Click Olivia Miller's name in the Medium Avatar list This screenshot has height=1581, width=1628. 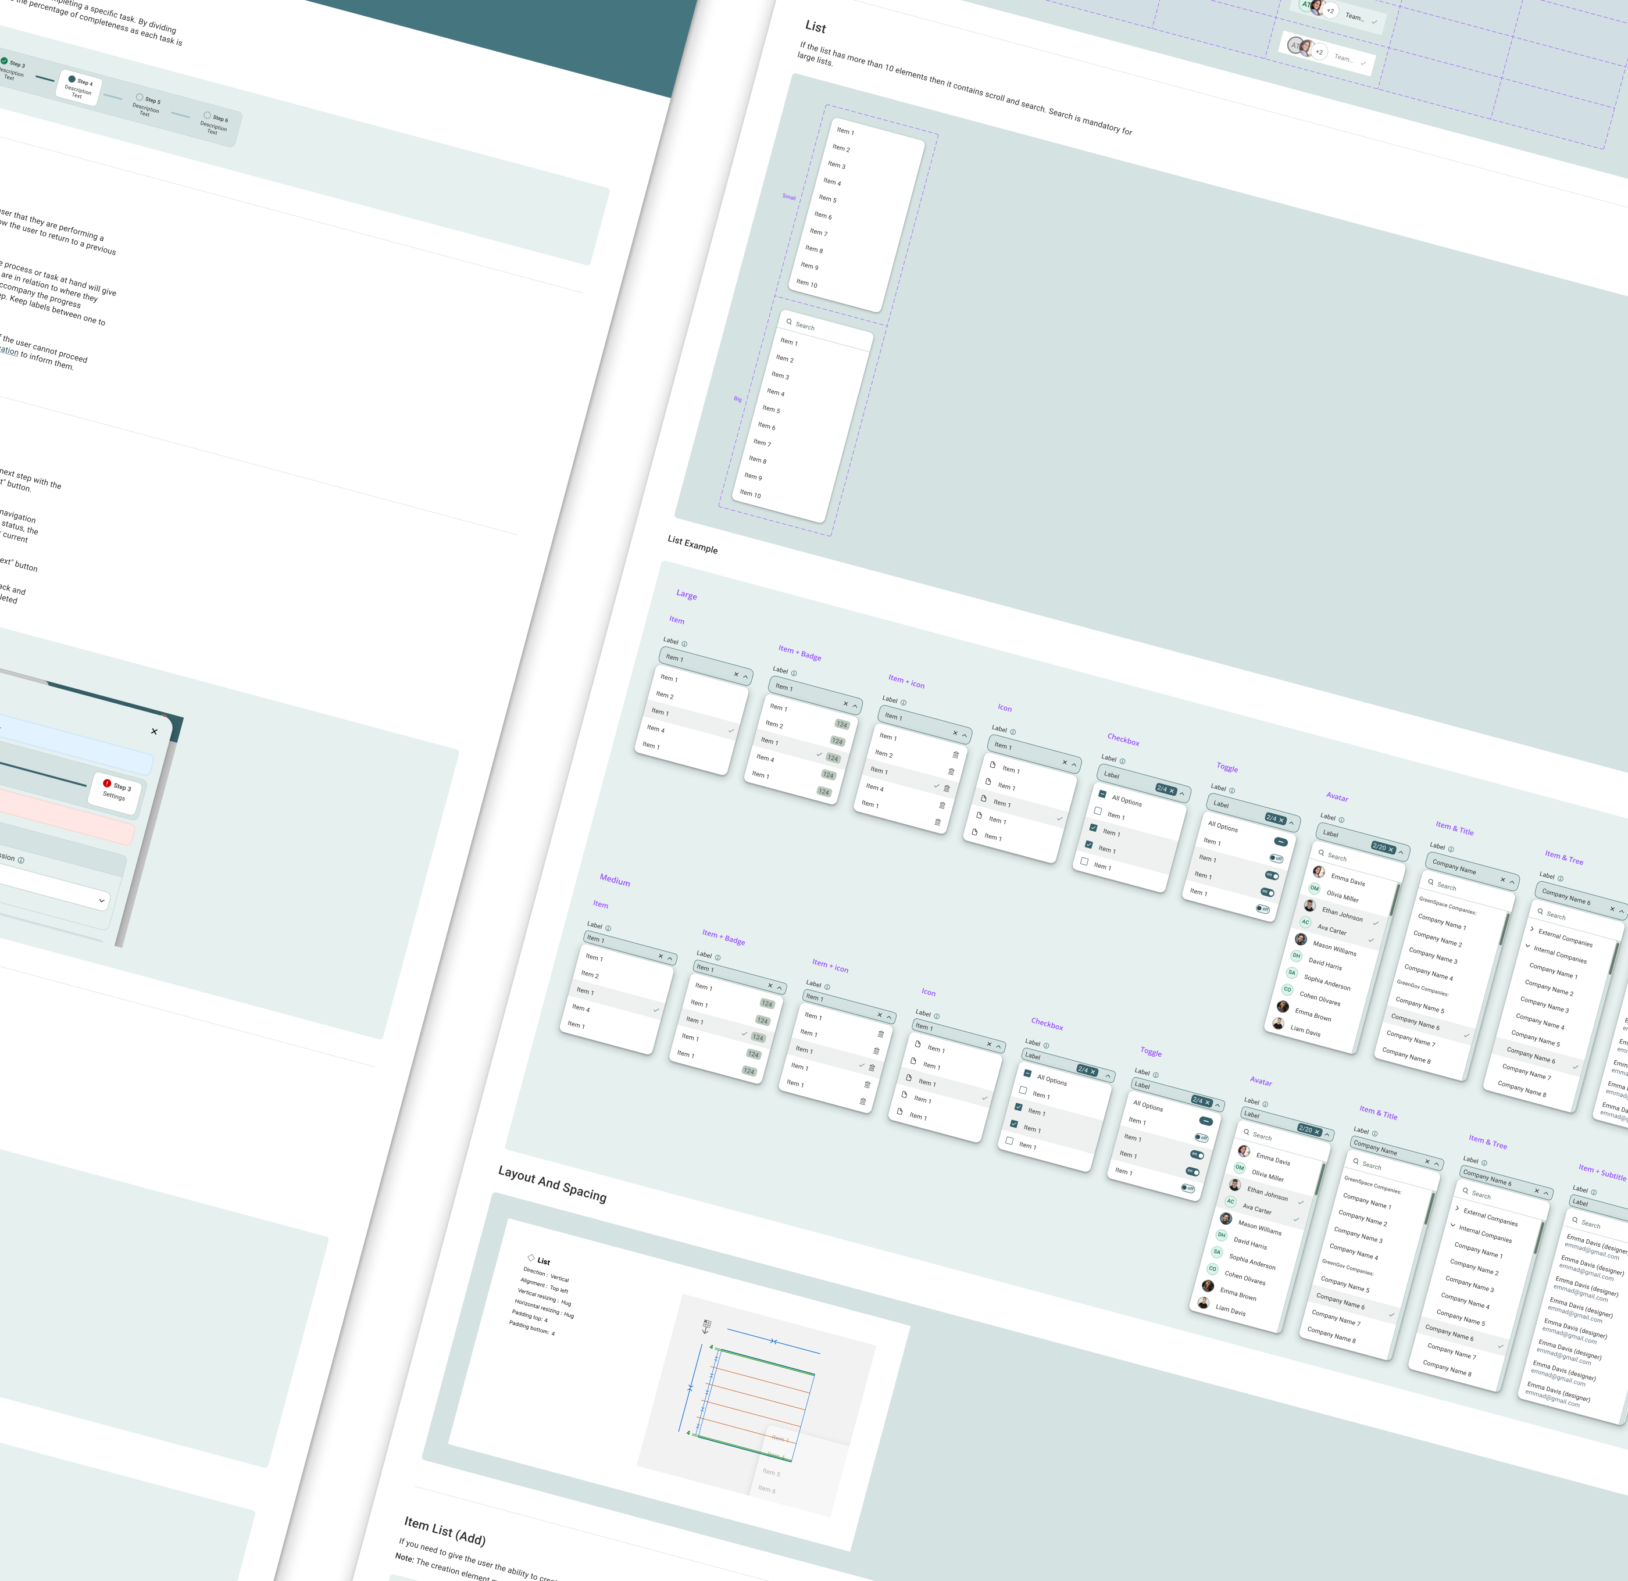coord(1268,1176)
